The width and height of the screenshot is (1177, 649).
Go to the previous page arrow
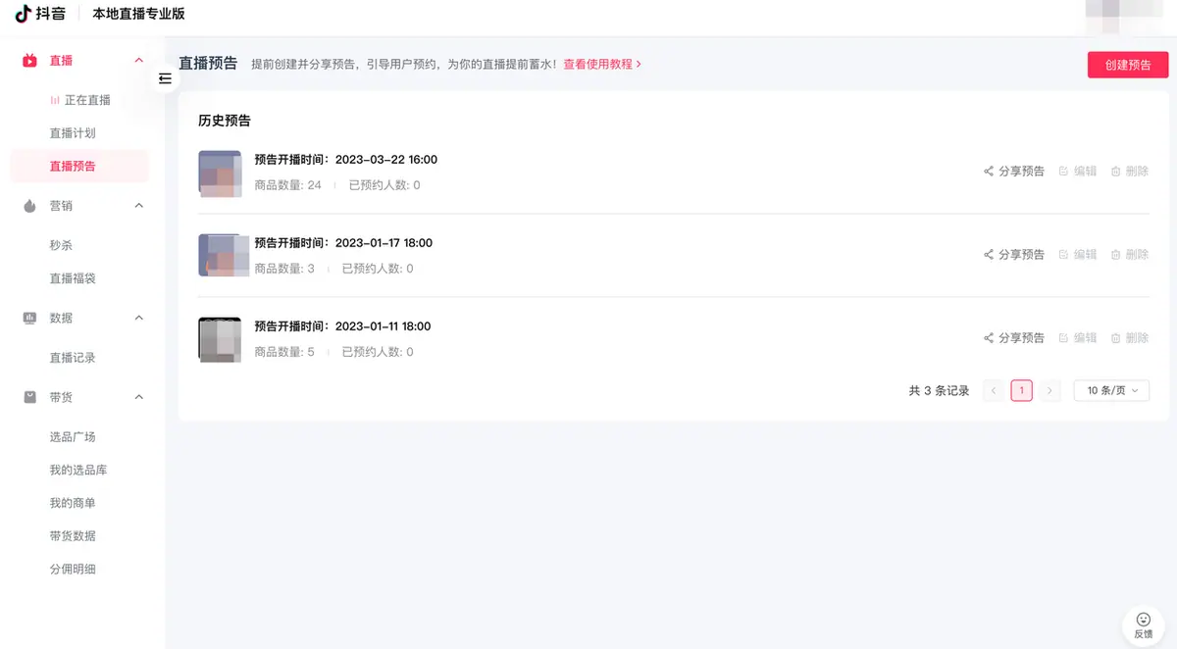[x=994, y=390]
